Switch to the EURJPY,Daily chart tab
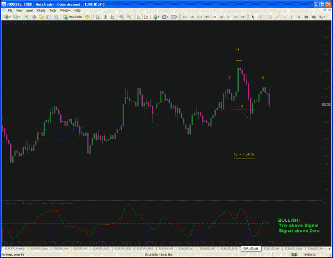The width and height of the screenshot is (333, 258). 39,248
